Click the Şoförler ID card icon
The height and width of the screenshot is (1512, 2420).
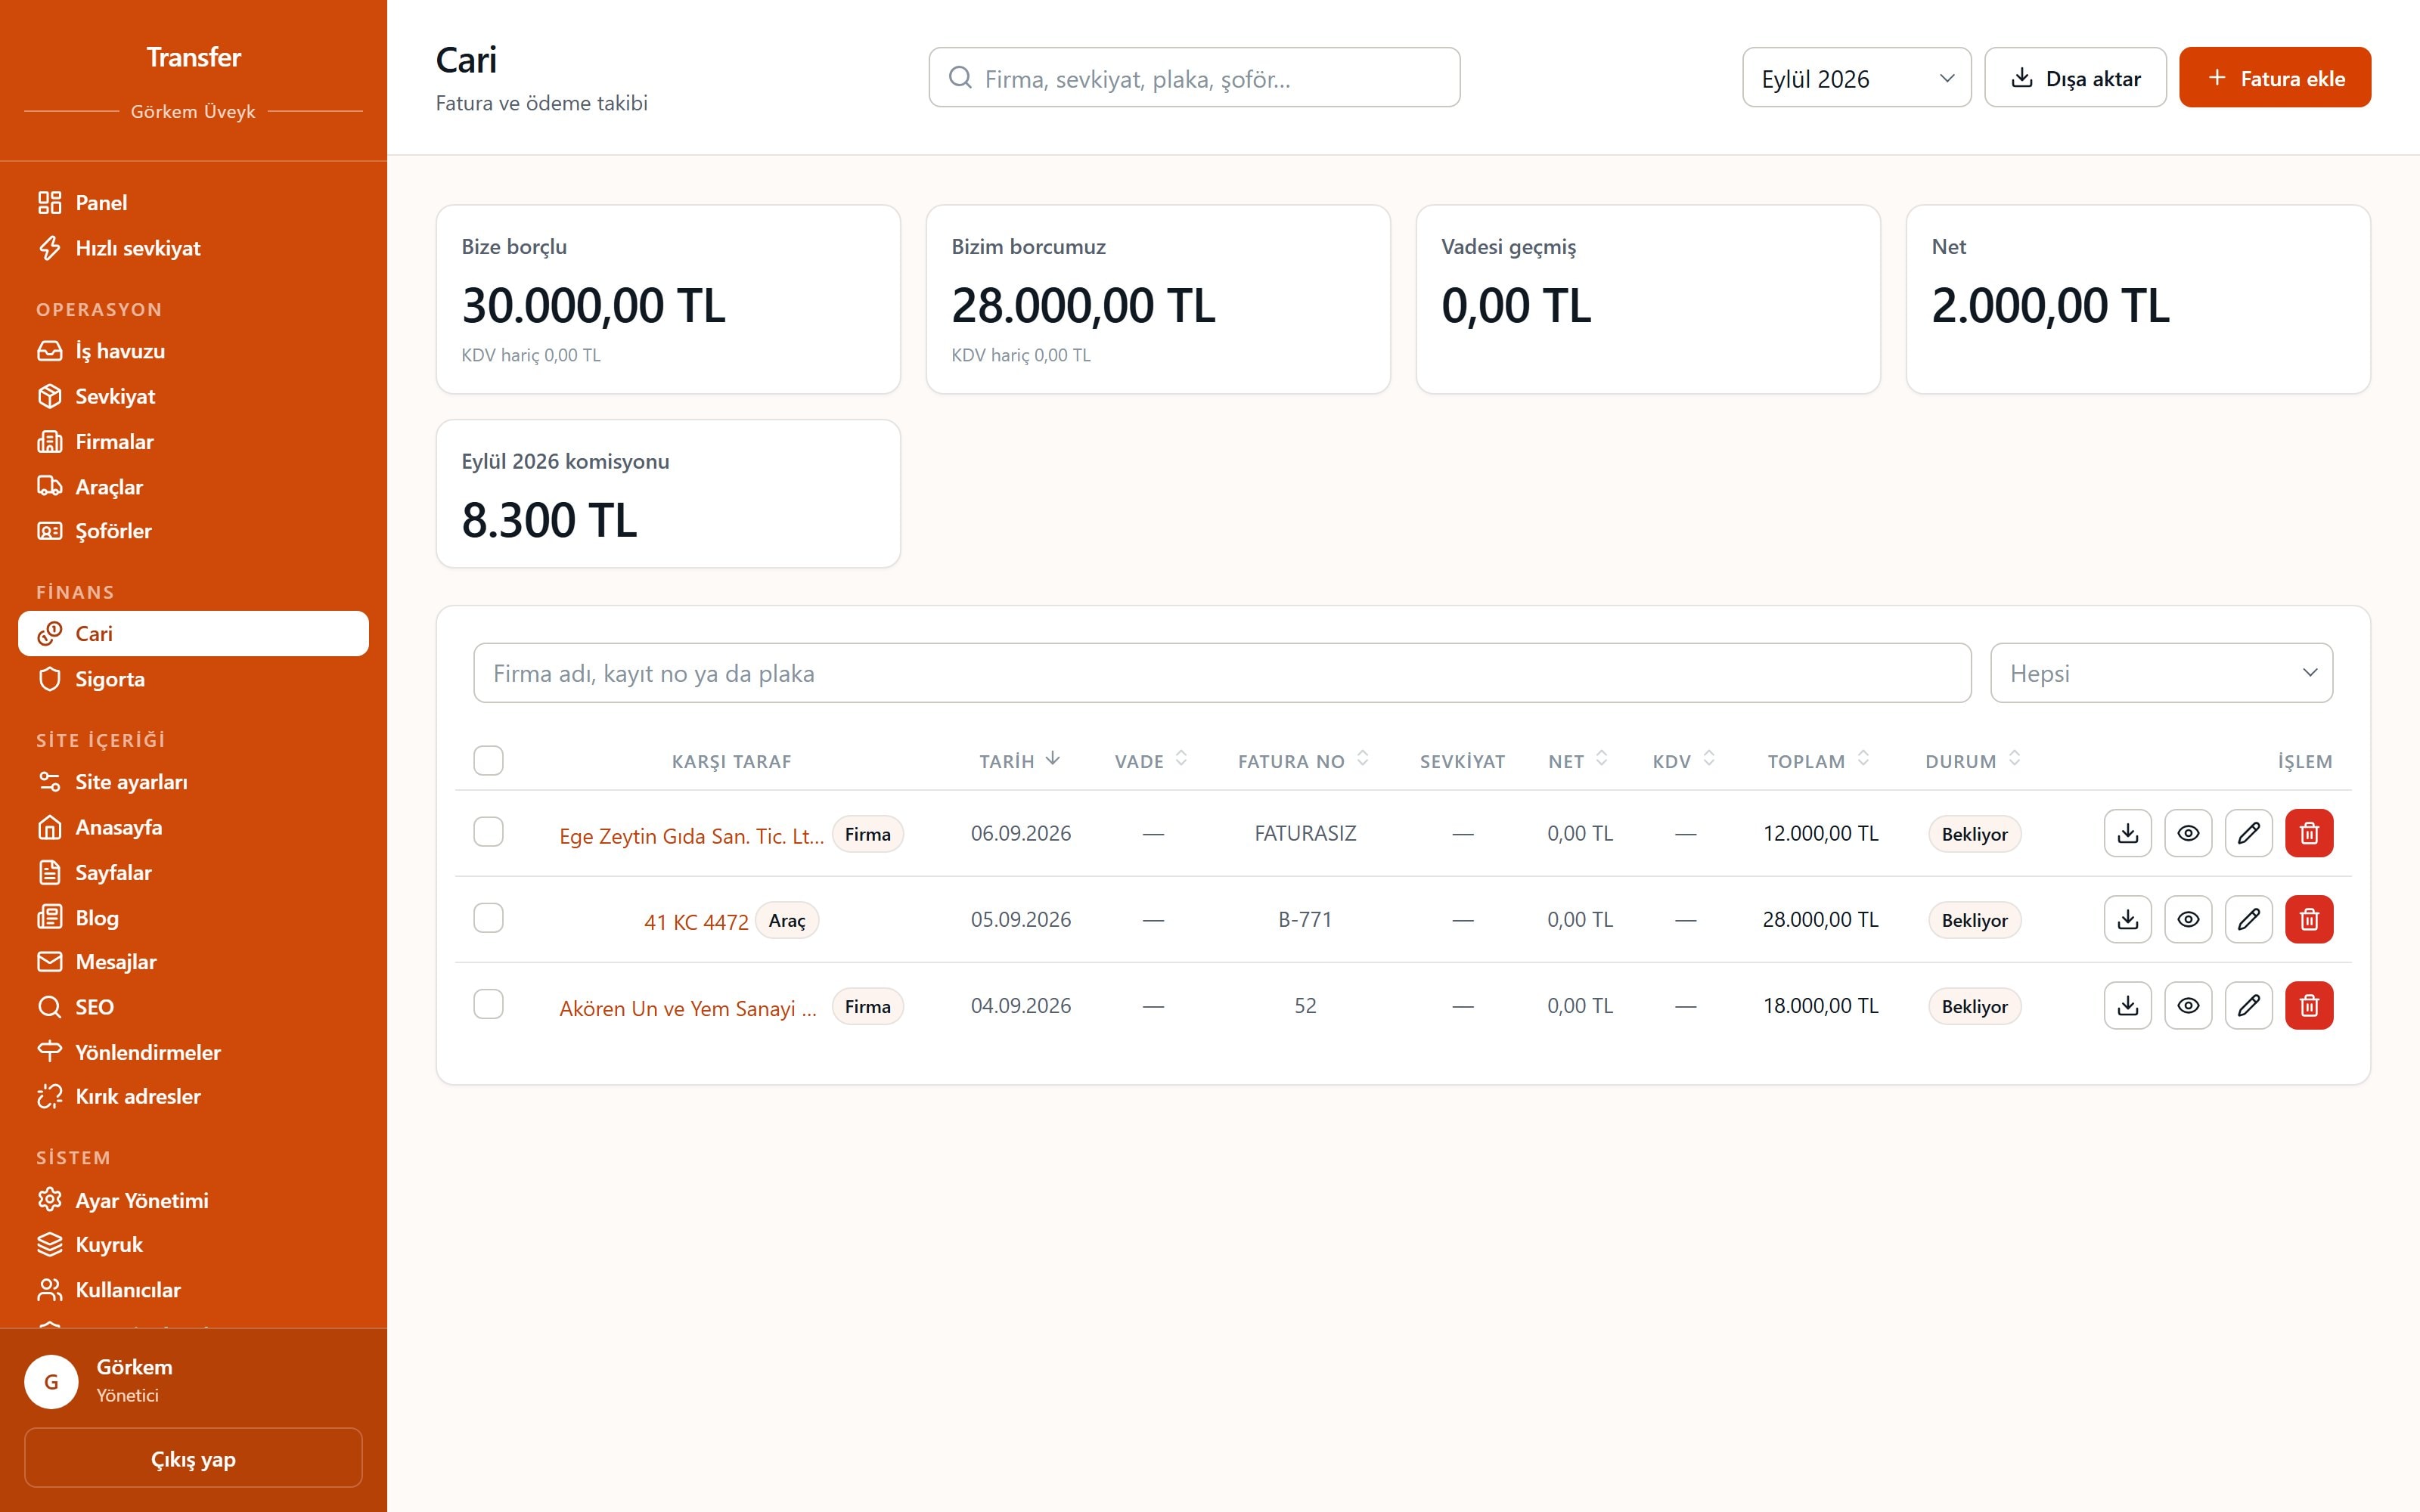[49, 531]
